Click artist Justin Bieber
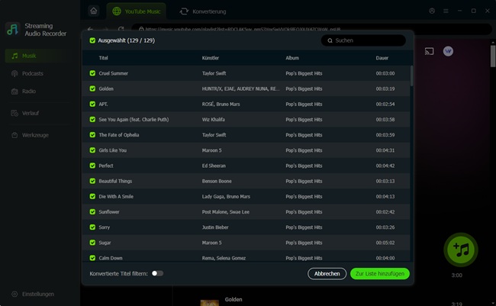This screenshot has height=306, width=496. tap(215, 227)
